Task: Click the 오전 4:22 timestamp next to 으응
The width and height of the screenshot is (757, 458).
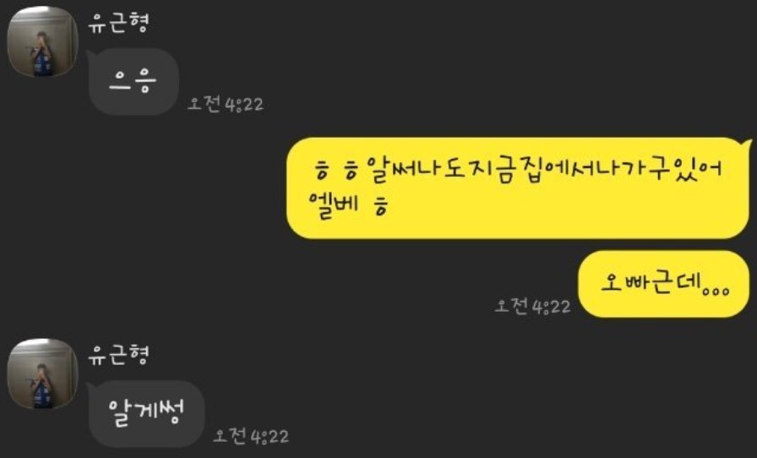Action: click(x=226, y=103)
